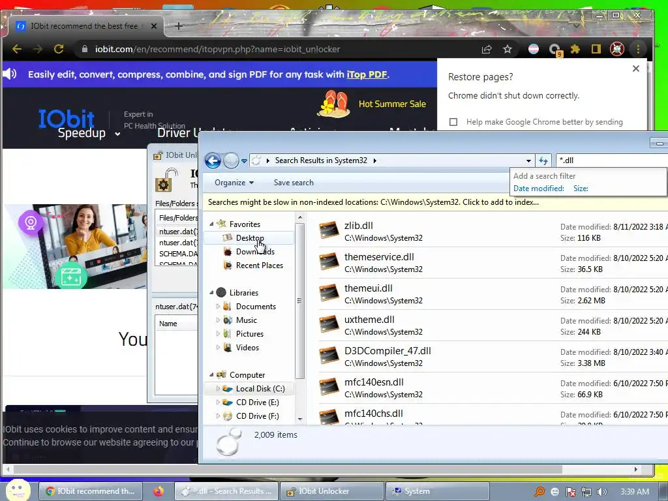Viewport: 668px width, 501px height.
Task: Open address bar history dropdown
Action: 528,160
